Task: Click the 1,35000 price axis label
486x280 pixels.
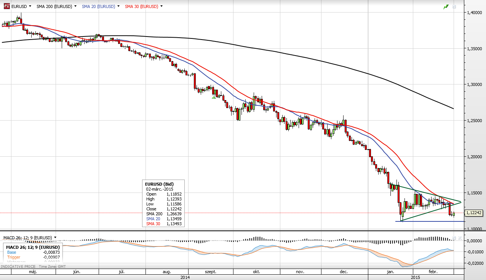Action: [x=475, y=49]
